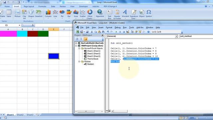Choose the Area chart type
213x120 pixels.
(x=76, y=14)
